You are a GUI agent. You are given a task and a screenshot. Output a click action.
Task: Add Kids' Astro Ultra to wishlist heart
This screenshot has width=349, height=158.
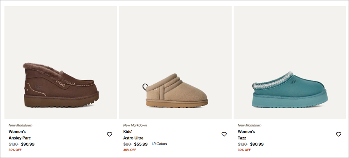tap(224, 135)
